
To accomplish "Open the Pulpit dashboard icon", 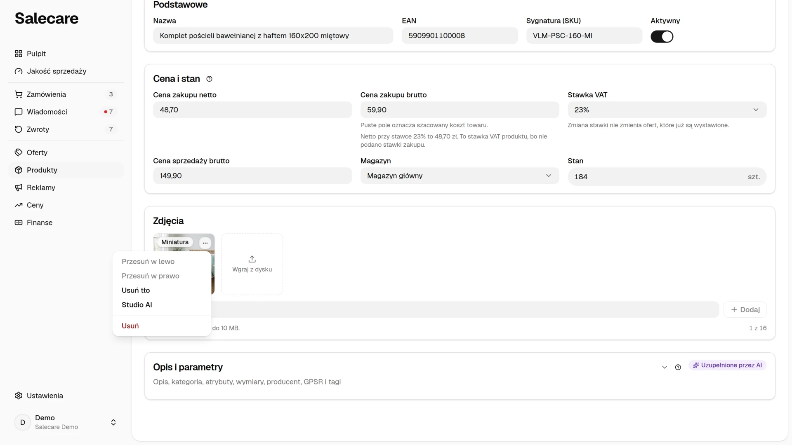I will coord(19,54).
